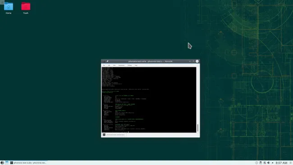The image size is (293, 165).
Task: Toggle the pin icon in Konsole titlebar
Action: coord(107,61)
